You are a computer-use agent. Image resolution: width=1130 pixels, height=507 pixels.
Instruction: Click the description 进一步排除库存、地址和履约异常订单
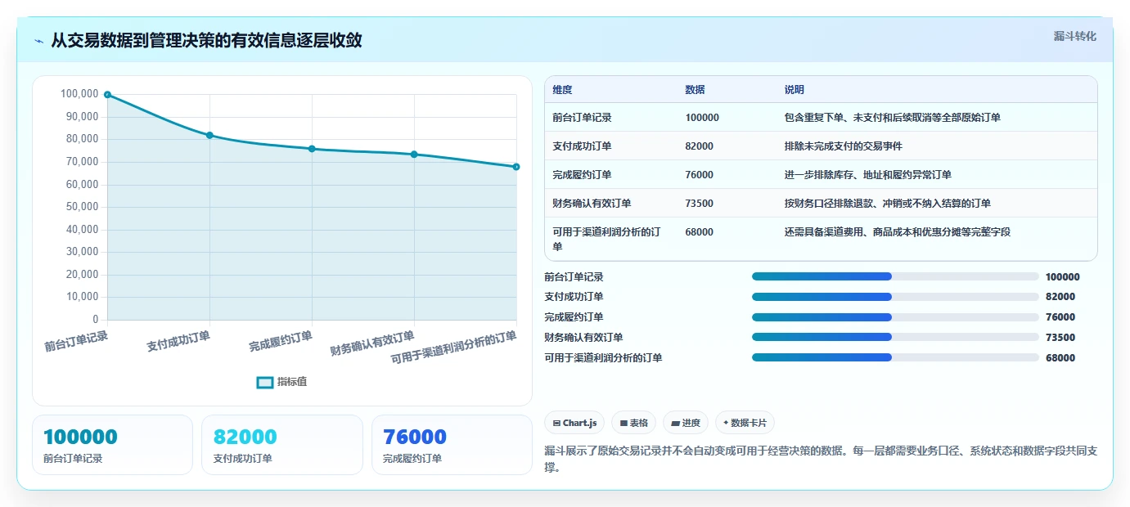tap(867, 175)
